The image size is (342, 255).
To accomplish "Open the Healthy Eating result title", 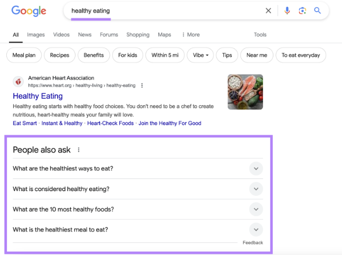I will click(37, 96).
